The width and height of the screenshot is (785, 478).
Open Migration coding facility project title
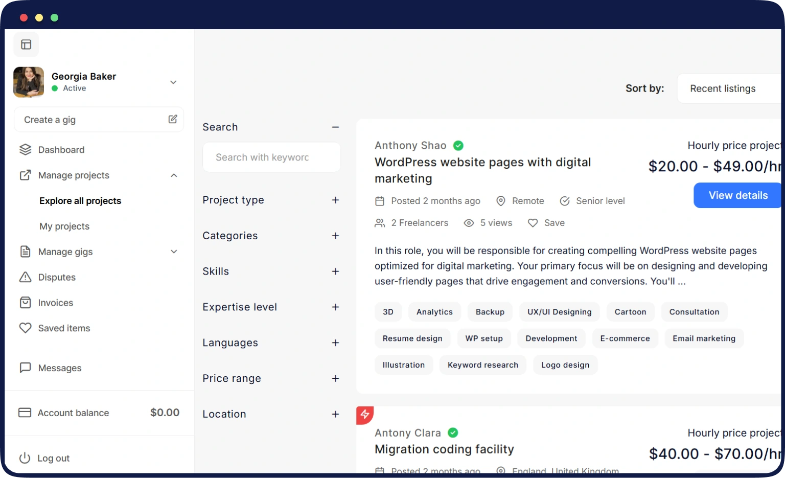tap(444, 449)
